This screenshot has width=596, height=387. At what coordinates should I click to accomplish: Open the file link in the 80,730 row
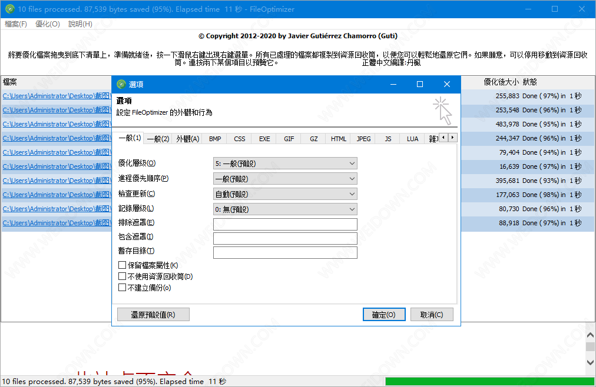(x=57, y=209)
